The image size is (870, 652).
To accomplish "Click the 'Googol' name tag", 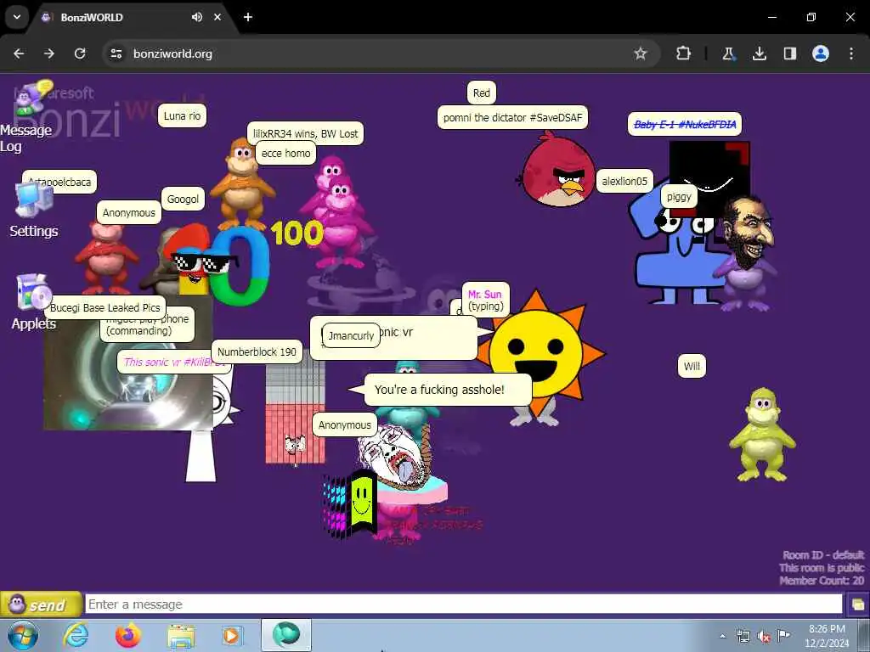I will [183, 199].
